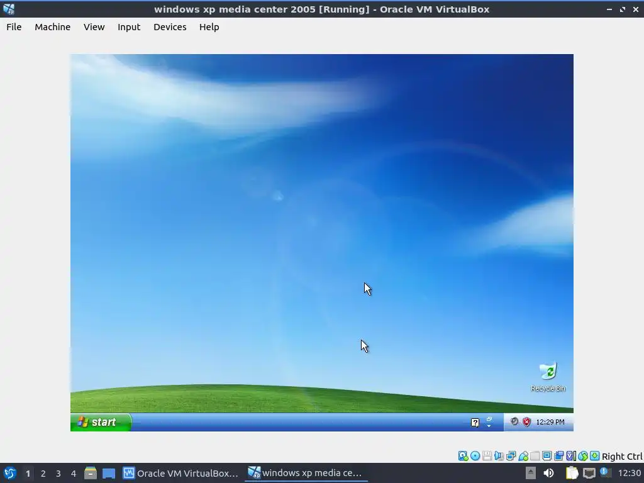Click the recording status icon

[558, 456]
